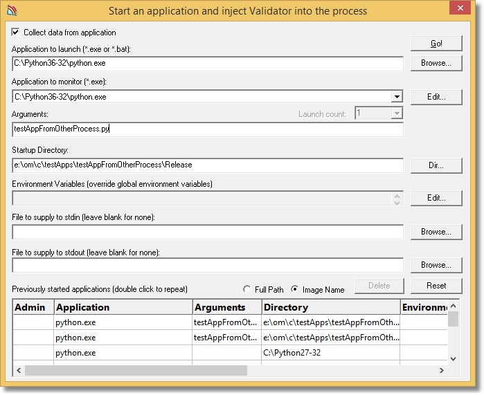The height and width of the screenshot is (395, 484).
Task: Click the Delete button
Action: 379,286
